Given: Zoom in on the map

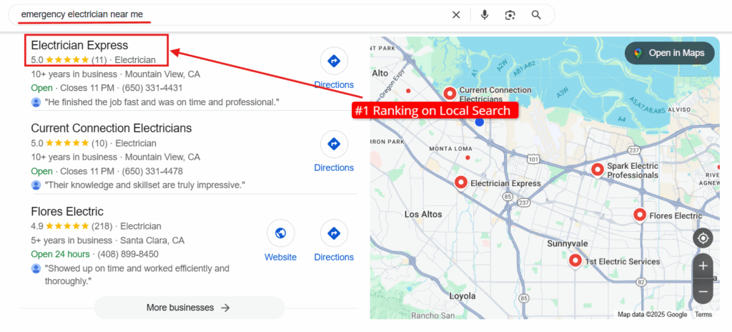Looking at the screenshot, I should point(703,266).
